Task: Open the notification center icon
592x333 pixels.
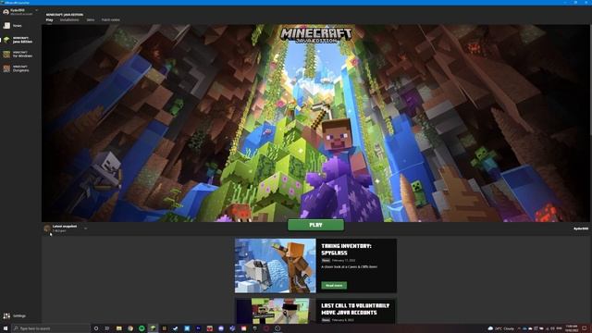Action: point(585,328)
